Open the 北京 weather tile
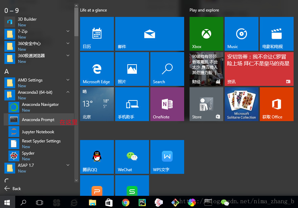The image size is (298, 208). coord(97,104)
